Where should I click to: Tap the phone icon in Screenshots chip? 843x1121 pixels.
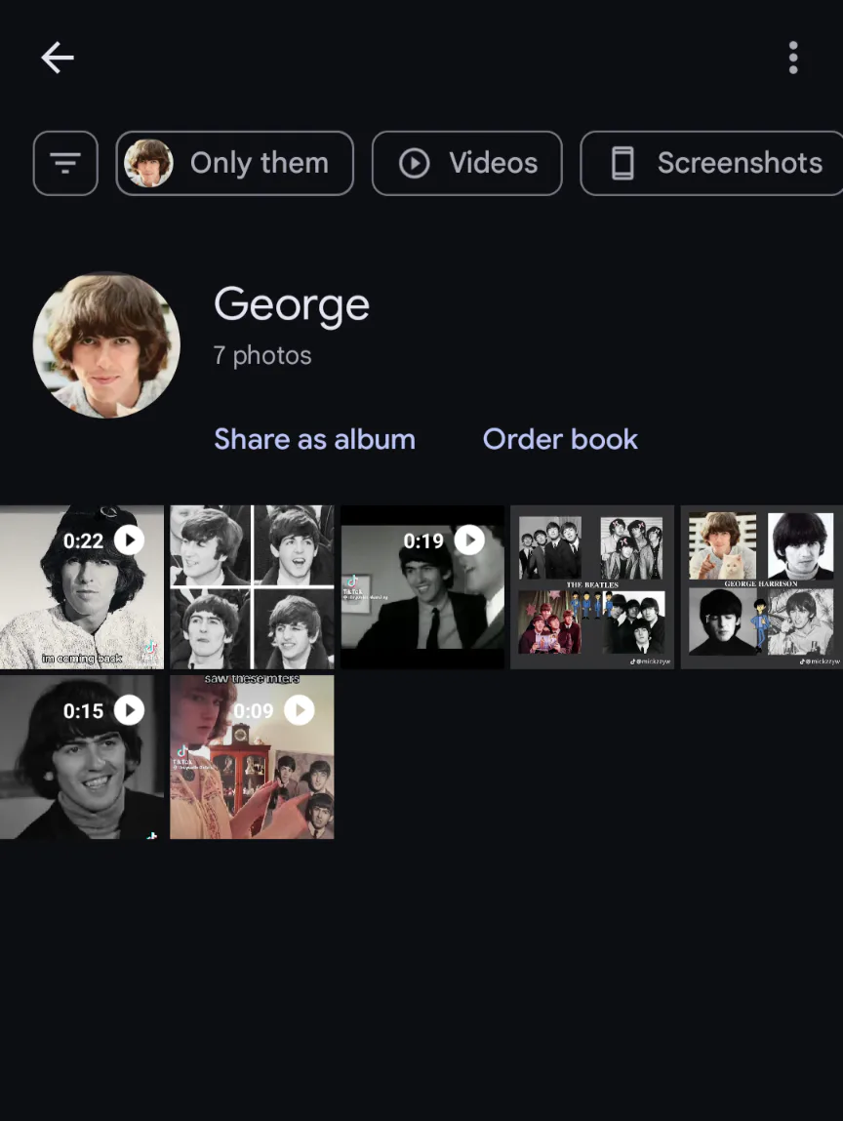622,163
